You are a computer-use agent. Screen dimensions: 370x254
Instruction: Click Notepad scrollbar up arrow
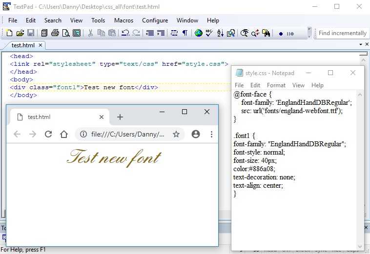tap(360, 95)
